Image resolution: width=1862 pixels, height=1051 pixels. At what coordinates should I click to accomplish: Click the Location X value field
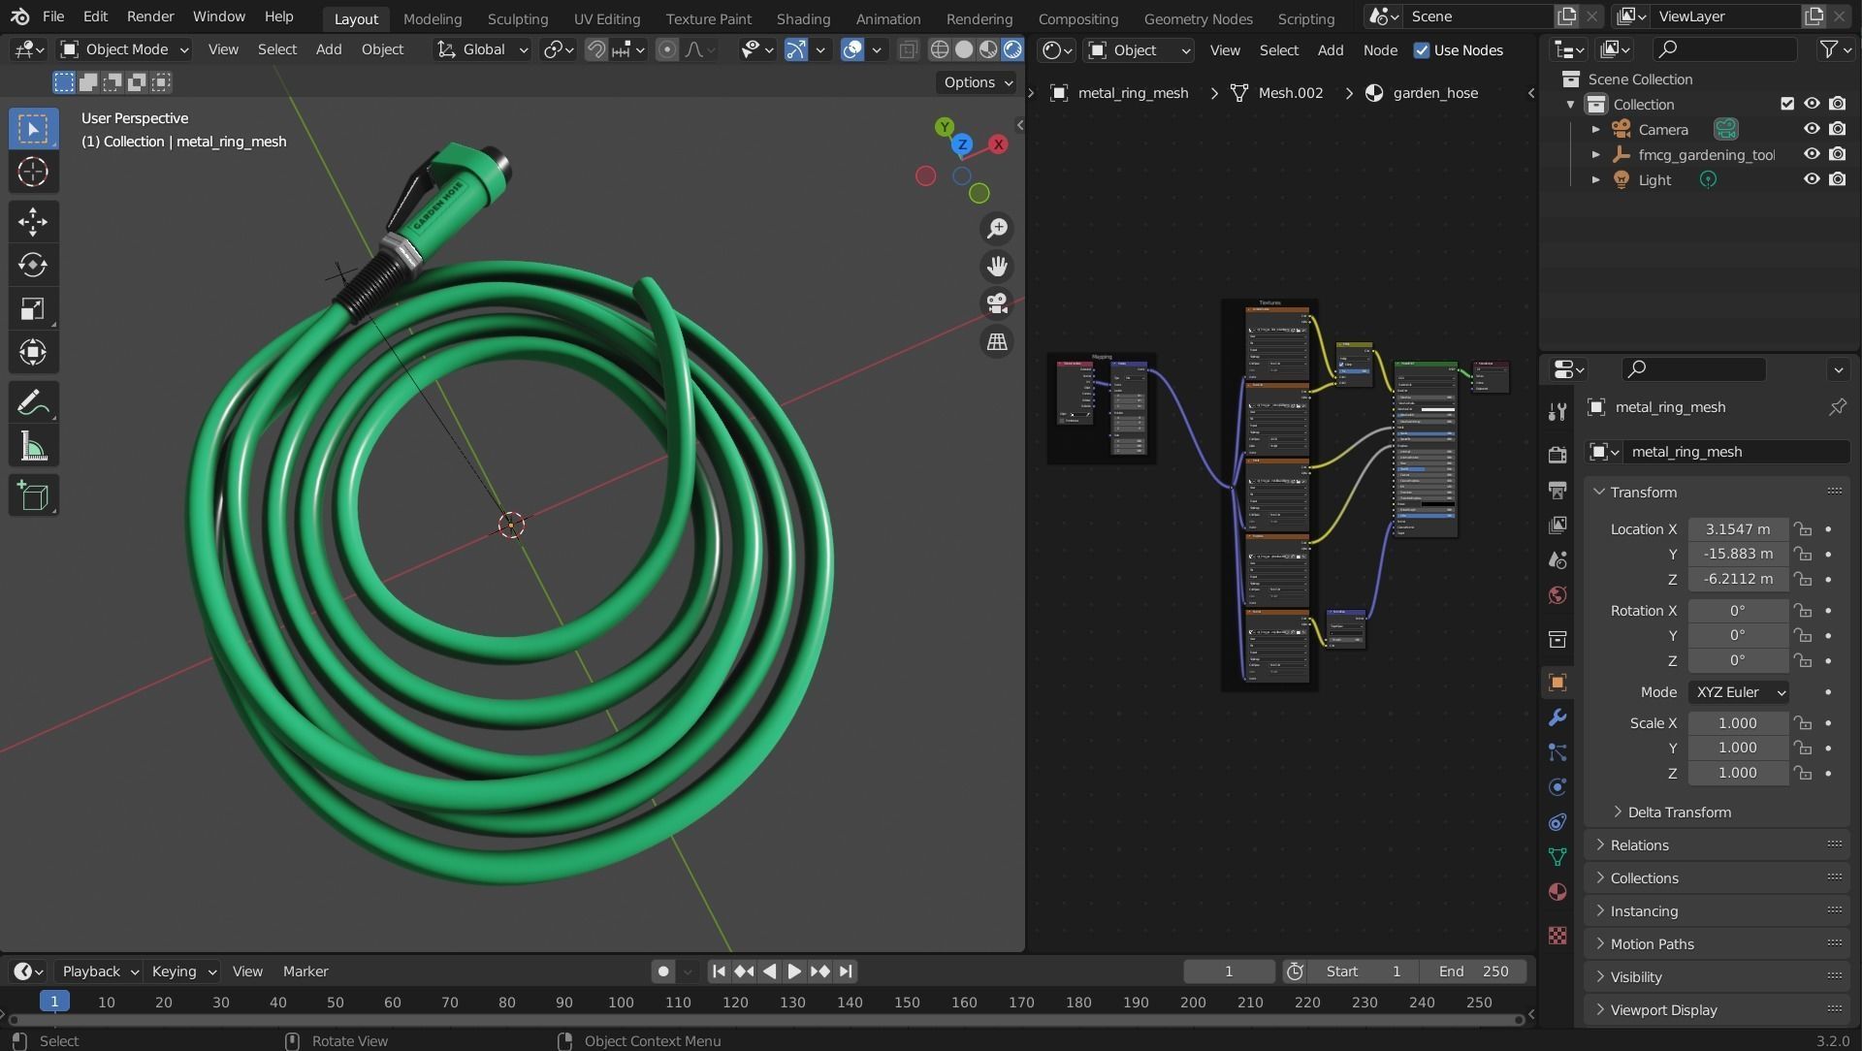[x=1738, y=529]
